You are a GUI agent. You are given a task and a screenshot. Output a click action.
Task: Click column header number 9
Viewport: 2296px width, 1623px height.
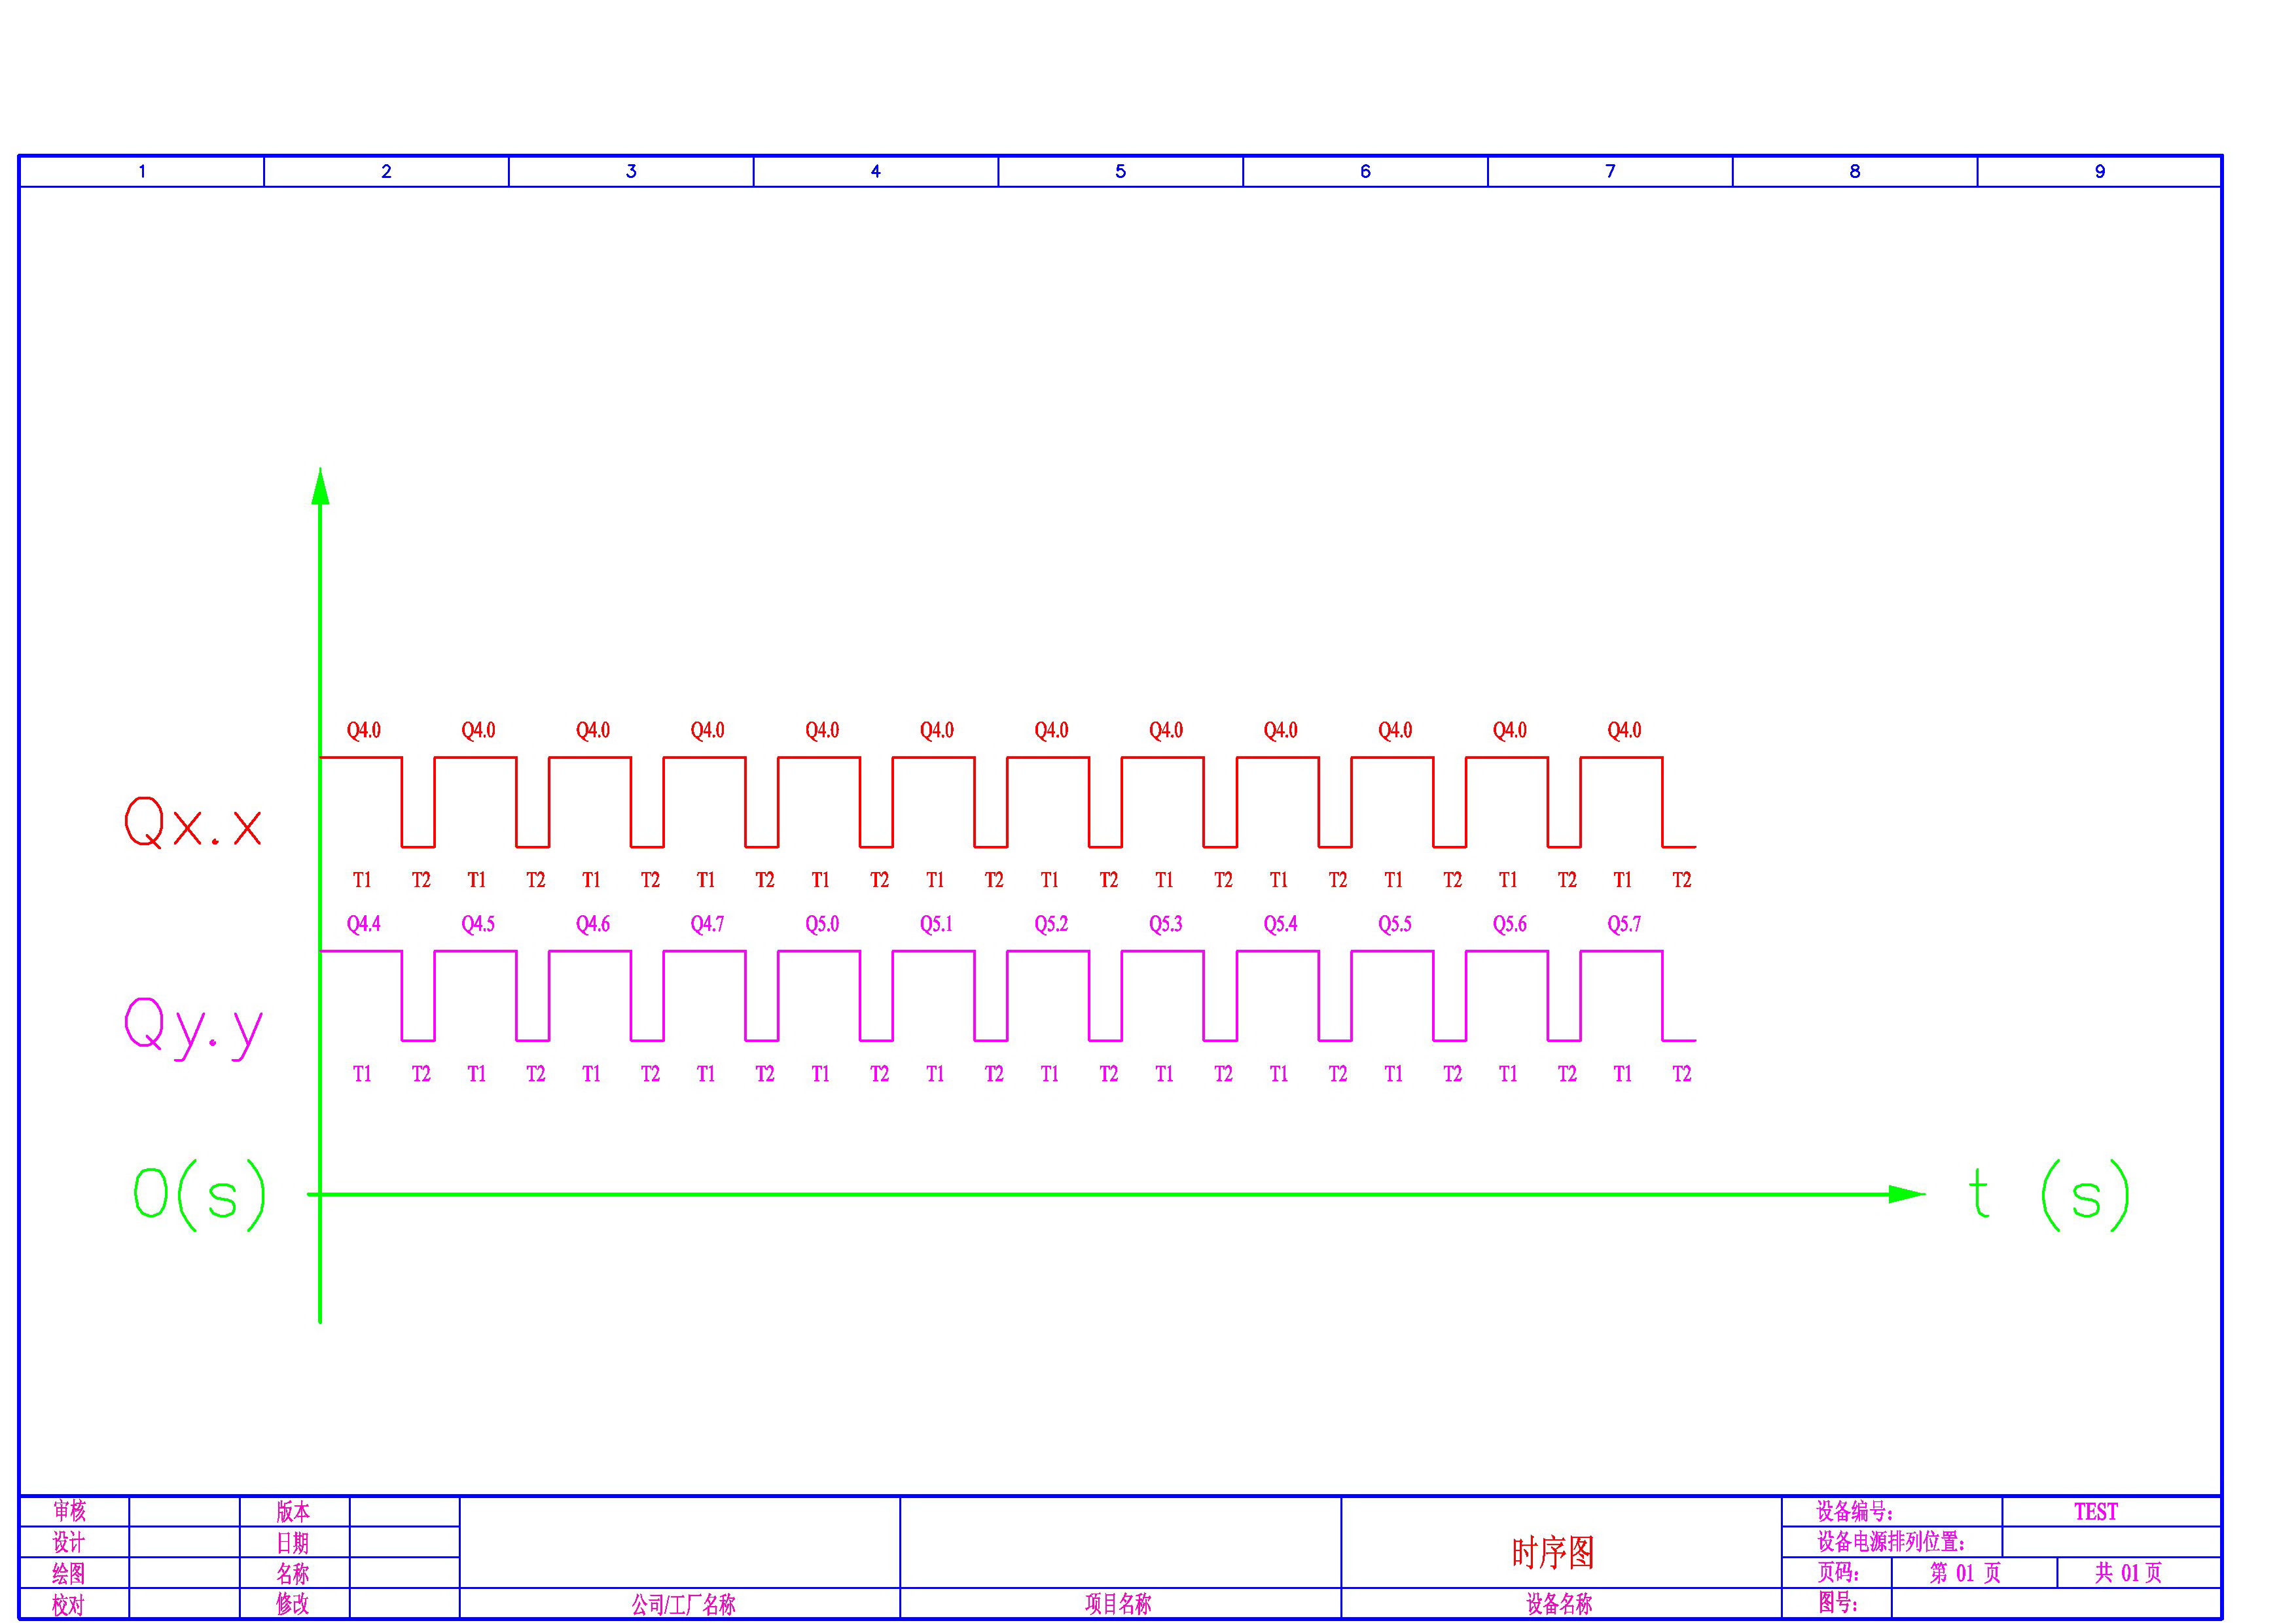pyautogui.click(x=2100, y=172)
